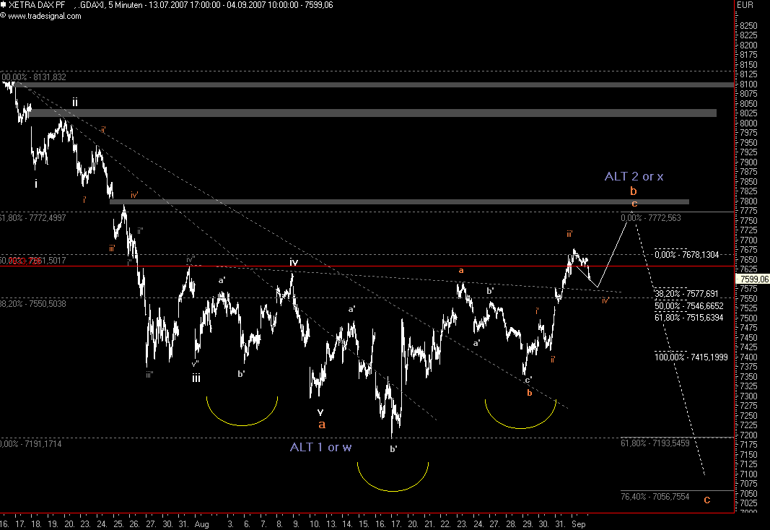Select the 76,40% - 7056,7554 Fibonacci label
Screen dimensions: 770x530
coord(655,497)
